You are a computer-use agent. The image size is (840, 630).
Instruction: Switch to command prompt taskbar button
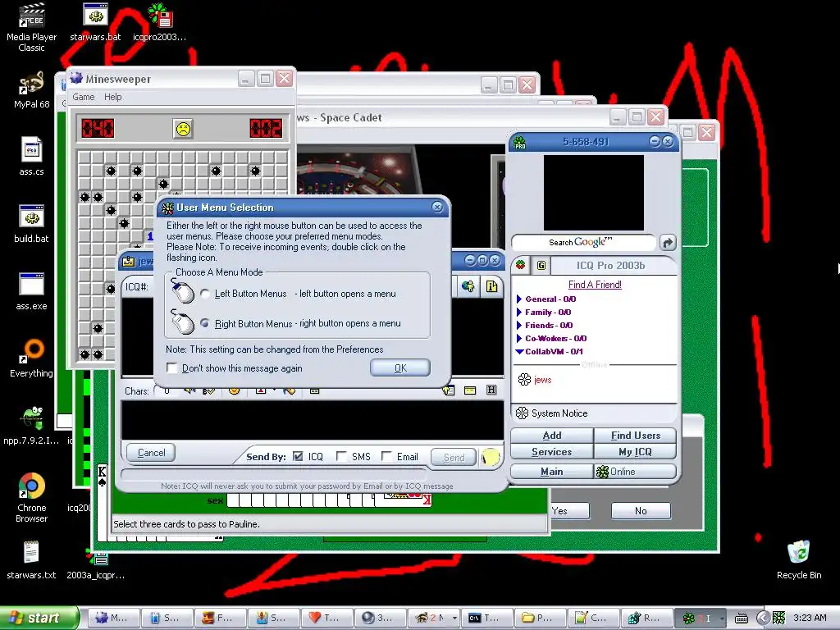[x=486, y=618]
